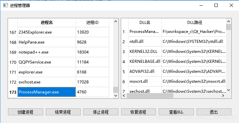Click process list scrollbar down arrow

pos(116,95)
